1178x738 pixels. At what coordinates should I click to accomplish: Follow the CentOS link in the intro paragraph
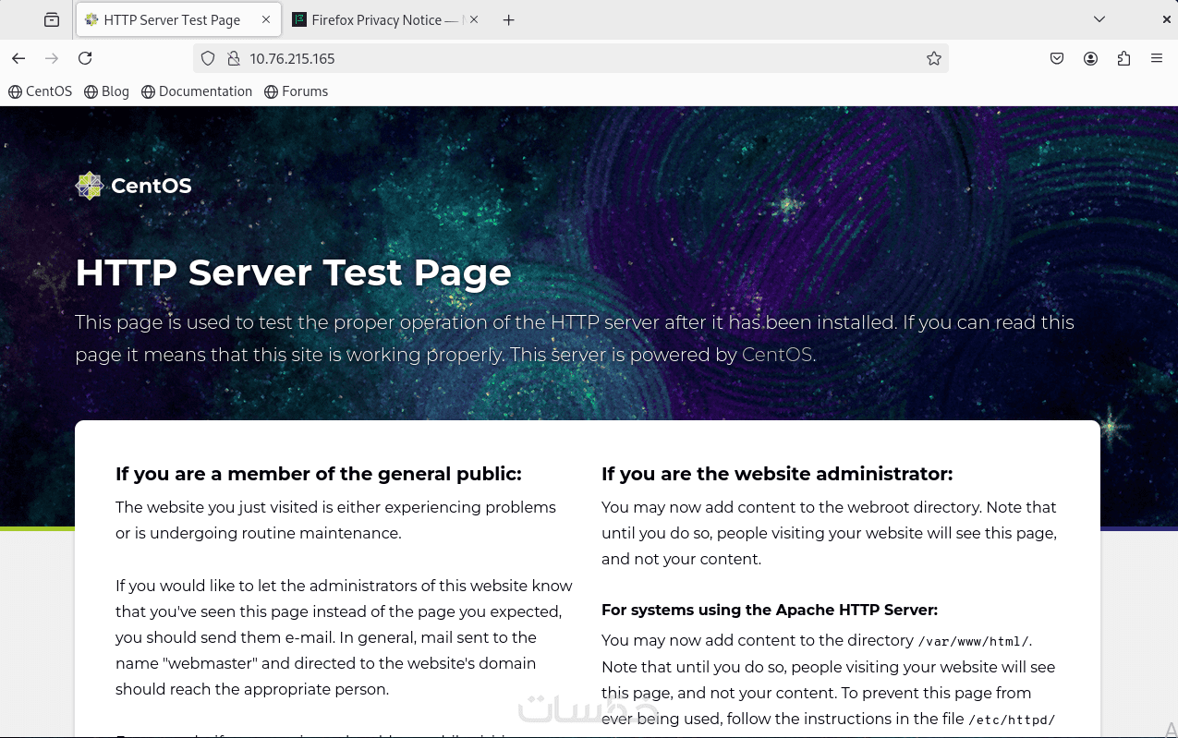[777, 355]
